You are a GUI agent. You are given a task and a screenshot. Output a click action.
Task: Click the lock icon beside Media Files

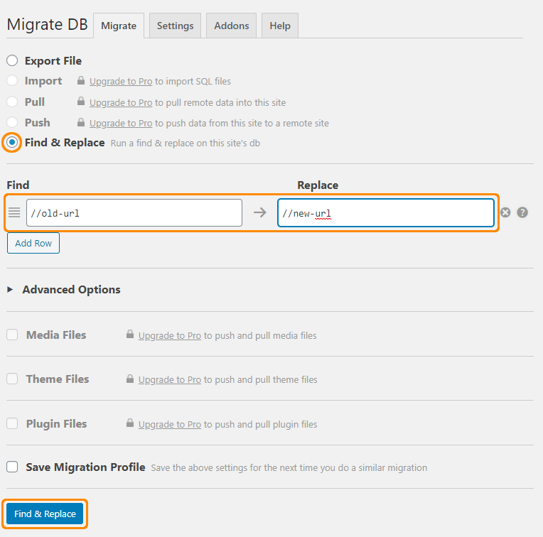[x=130, y=335]
